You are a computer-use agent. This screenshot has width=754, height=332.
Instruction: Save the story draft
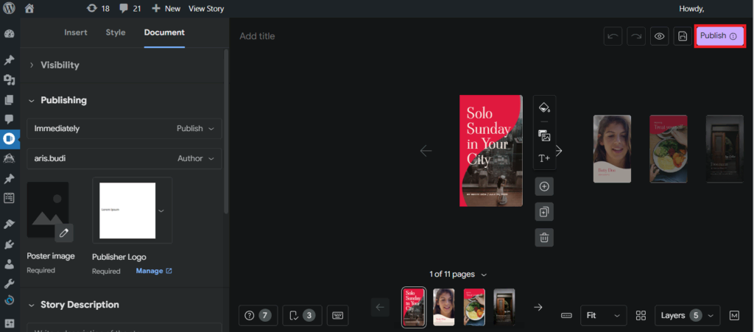[683, 36]
